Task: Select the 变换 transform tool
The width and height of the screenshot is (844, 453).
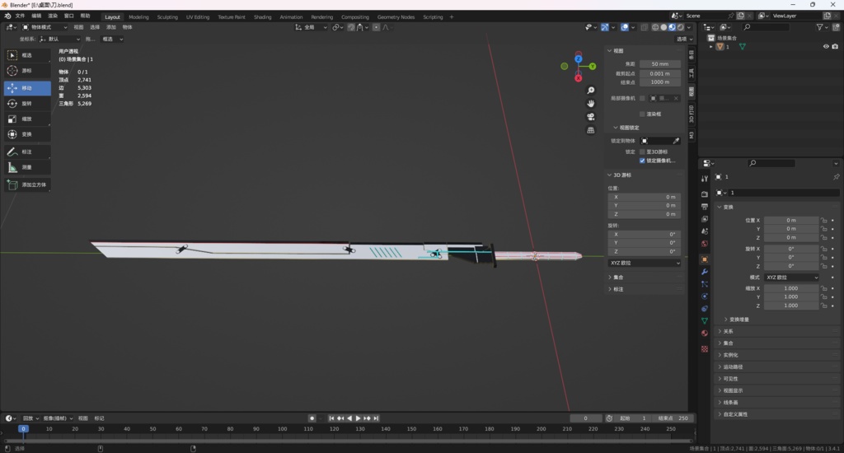Action: [27, 134]
